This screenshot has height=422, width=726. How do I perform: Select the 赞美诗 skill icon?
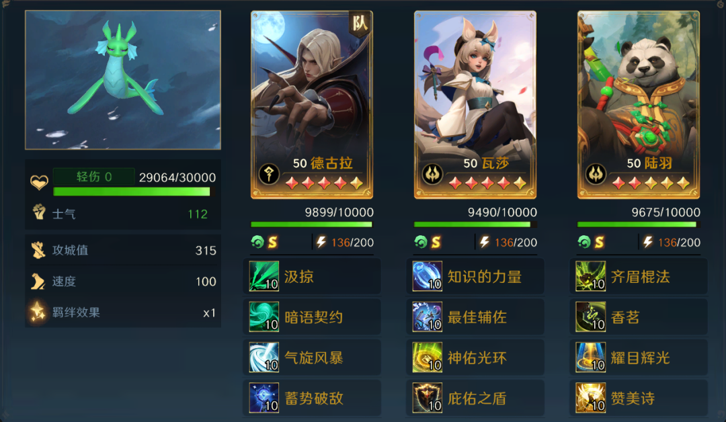(x=590, y=398)
